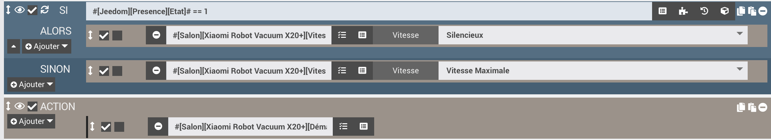Open the Vitesse Maximale dropdown

coord(593,71)
